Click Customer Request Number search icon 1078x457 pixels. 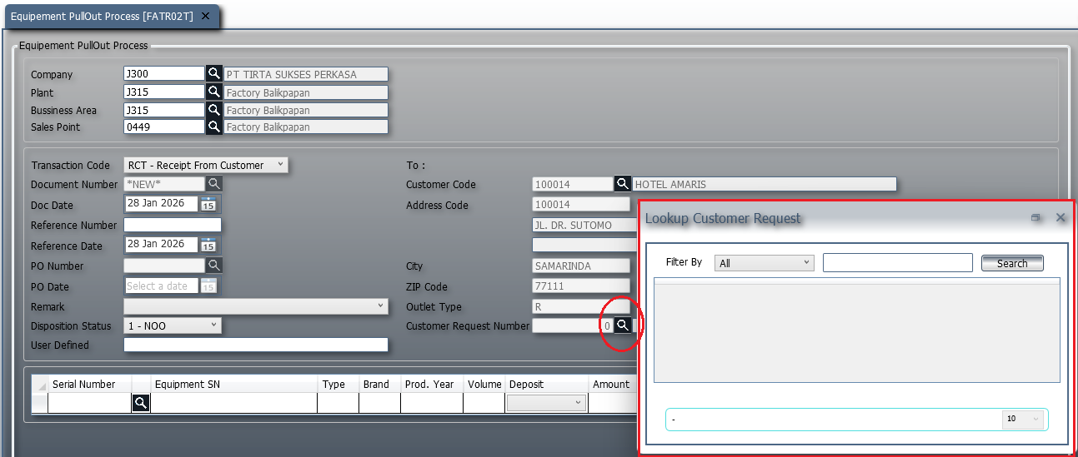tap(622, 325)
